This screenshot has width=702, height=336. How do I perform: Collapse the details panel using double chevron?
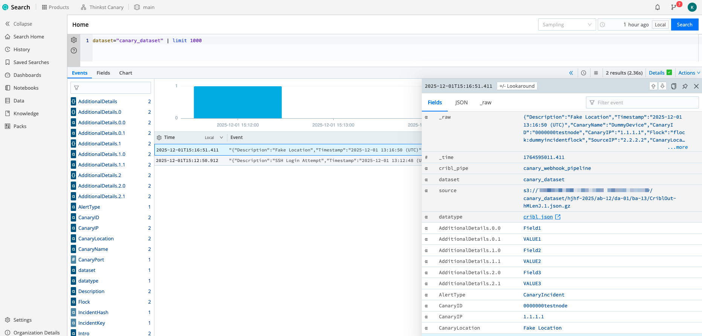(571, 73)
